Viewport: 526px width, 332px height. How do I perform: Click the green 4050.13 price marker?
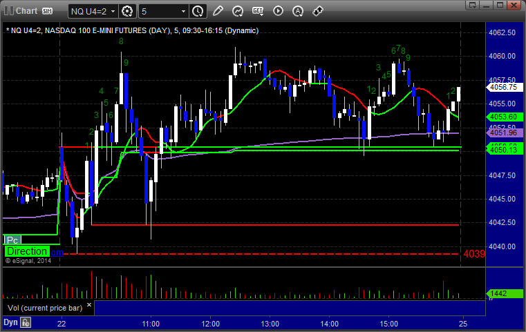pyautogui.click(x=504, y=149)
